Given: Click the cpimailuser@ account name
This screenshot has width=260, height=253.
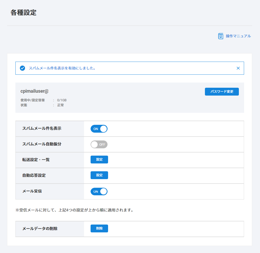Looking at the screenshot, I should click(x=34, y=91).
